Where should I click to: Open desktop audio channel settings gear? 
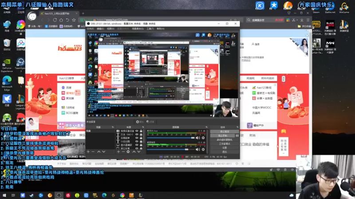203,149
